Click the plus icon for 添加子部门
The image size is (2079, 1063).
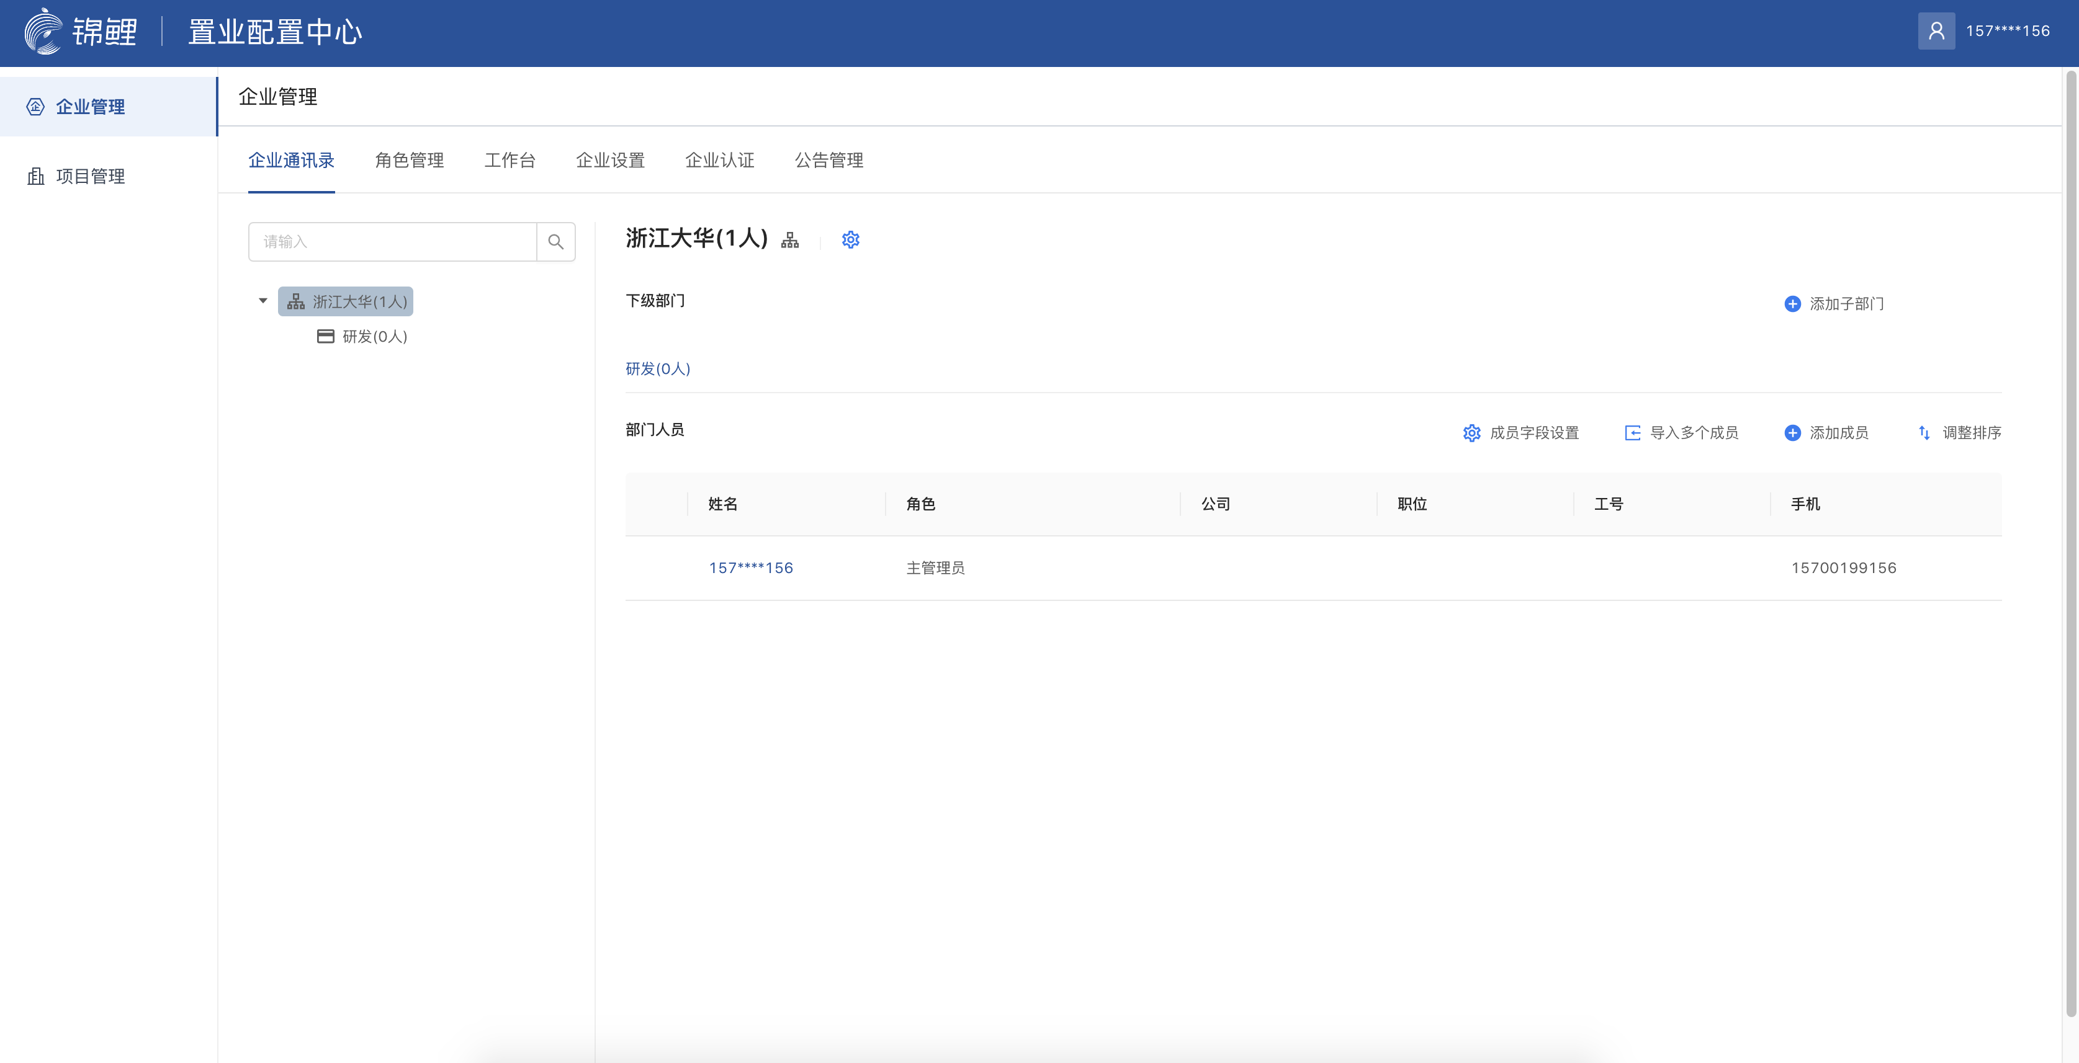(x=1792, y=304)
